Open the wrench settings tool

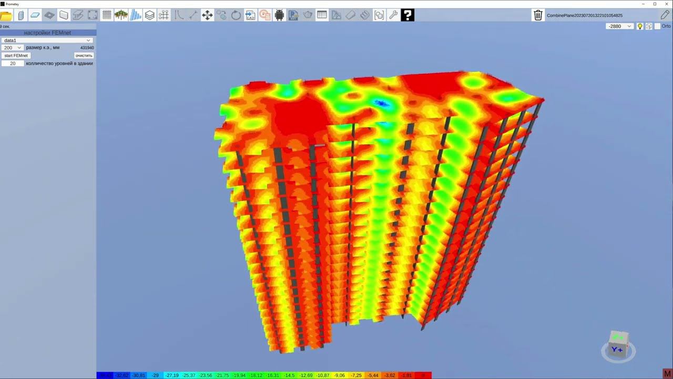[x=393, y=15]
